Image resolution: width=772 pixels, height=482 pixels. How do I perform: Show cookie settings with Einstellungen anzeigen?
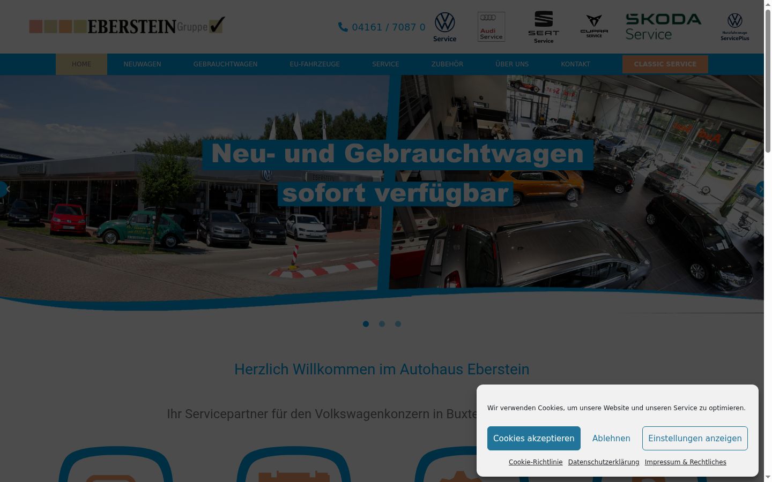pyautogui.click(x=695, y=438)
